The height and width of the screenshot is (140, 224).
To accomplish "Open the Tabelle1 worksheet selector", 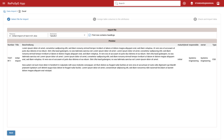I will [68, 35].
